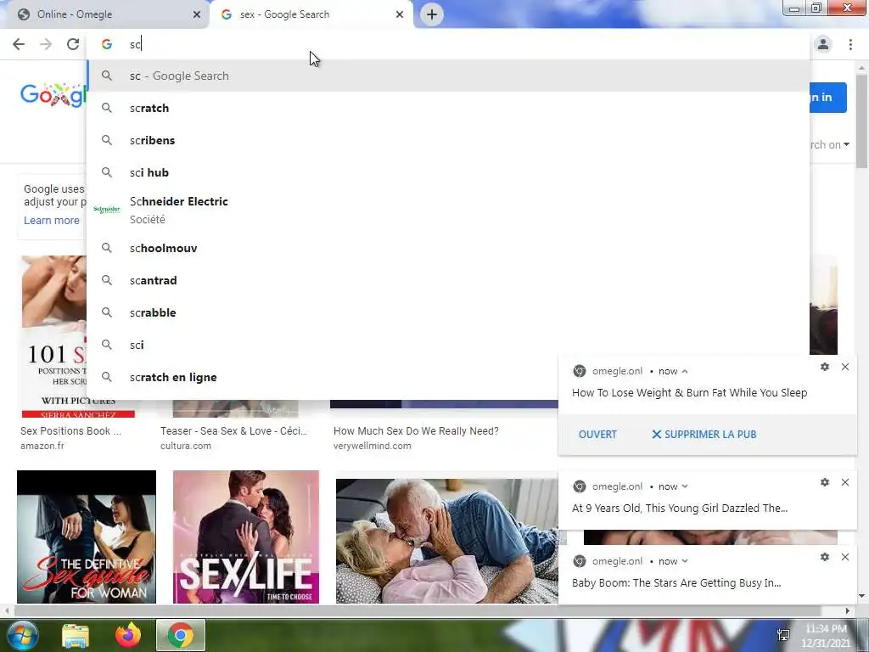Click the Chrome taskbar icon

click(x=181, y=635)
